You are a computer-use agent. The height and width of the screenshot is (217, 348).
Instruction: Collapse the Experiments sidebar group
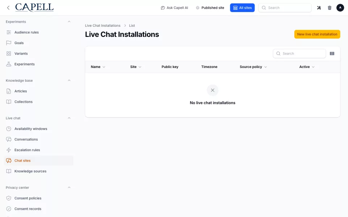click(x=69, y=22)
